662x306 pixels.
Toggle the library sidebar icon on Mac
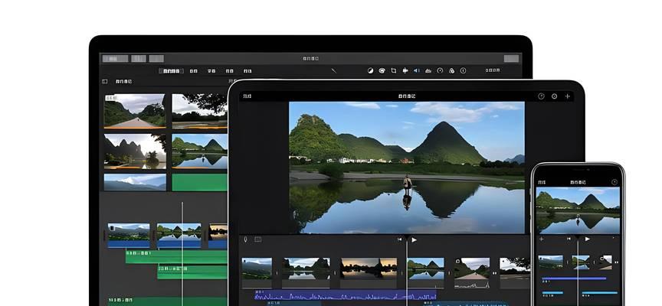tap(105, 81)
